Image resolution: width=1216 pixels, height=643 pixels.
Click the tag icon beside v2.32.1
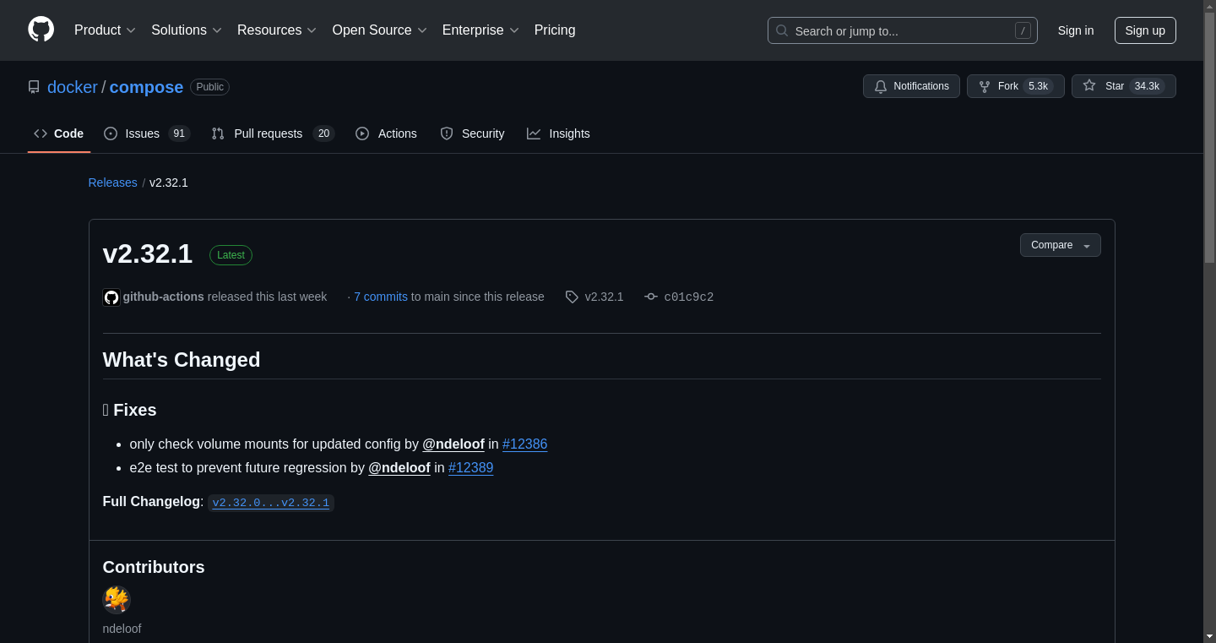coord(572,297)
